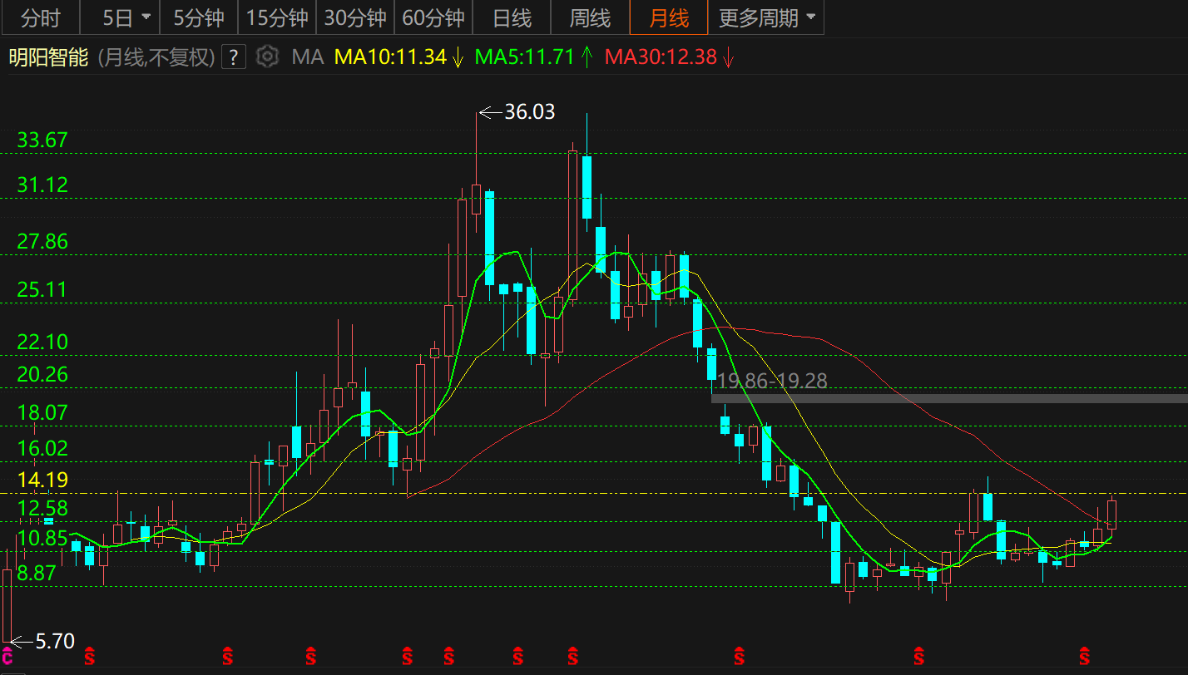The image size is (1188, 675).
Task: Open the indicator settings gear icon
Action: 267,57
